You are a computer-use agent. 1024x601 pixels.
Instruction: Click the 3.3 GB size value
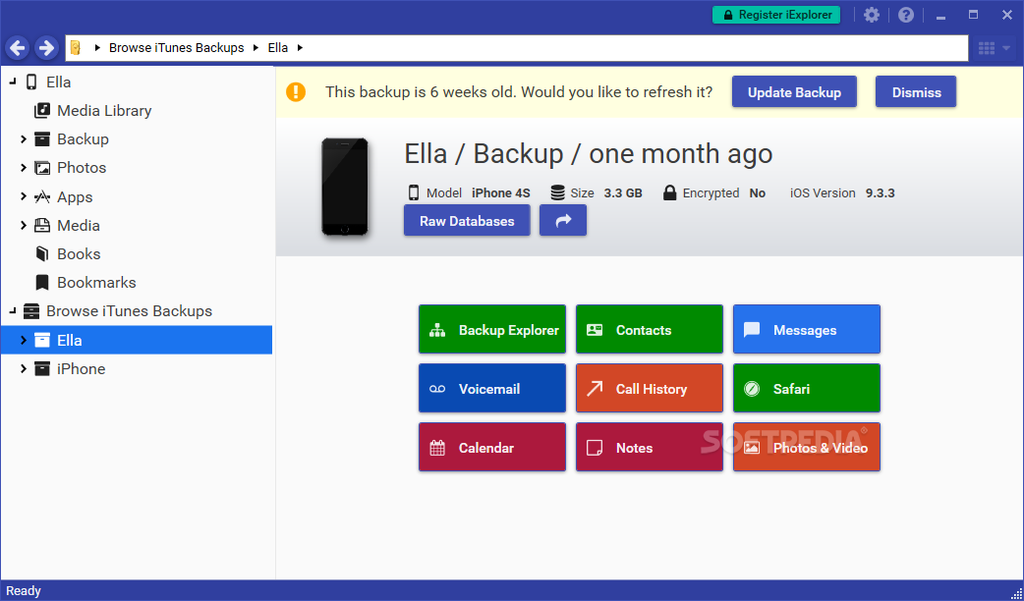(x=623, y=192)
